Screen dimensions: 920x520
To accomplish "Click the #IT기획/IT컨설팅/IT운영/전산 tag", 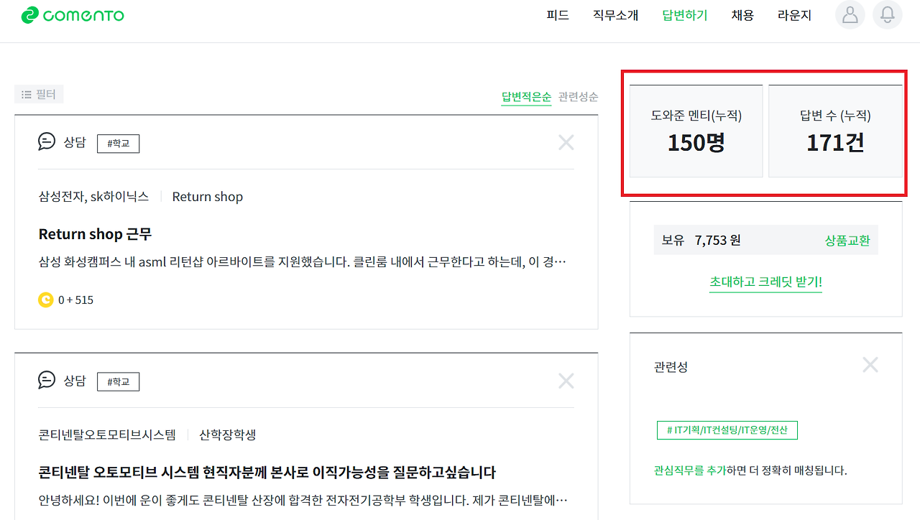I will tap(727, 430).
